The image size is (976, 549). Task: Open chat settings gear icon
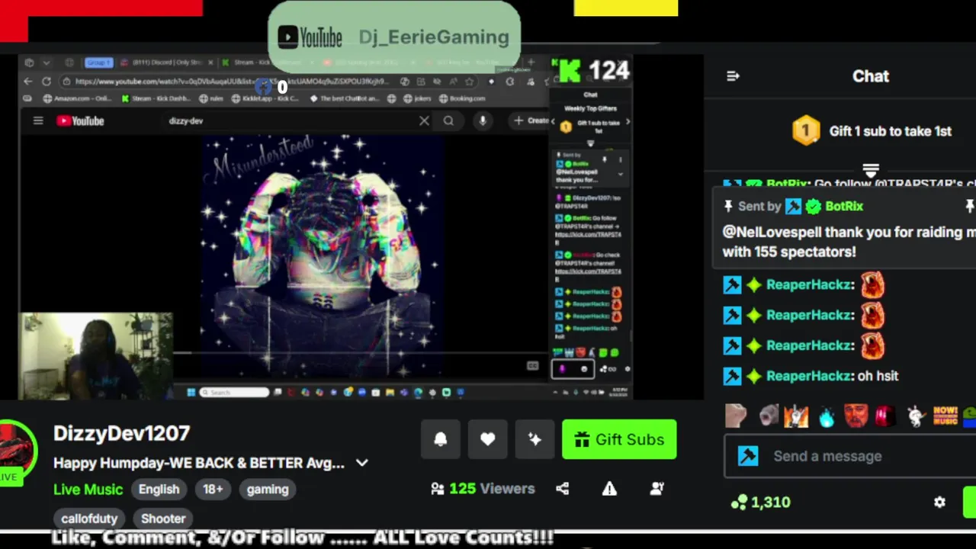click(939, 502)
